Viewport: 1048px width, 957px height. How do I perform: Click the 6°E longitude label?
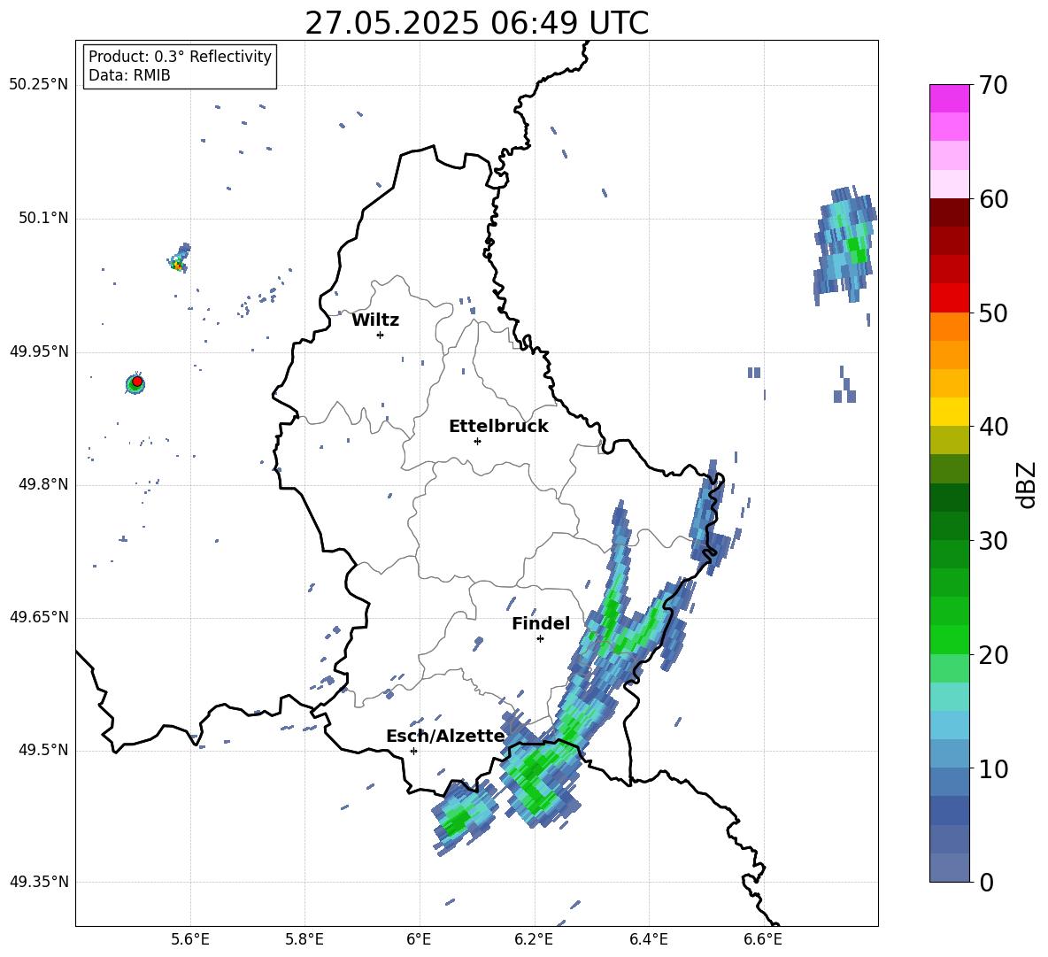pyautogui.click(x=419, y=939)
